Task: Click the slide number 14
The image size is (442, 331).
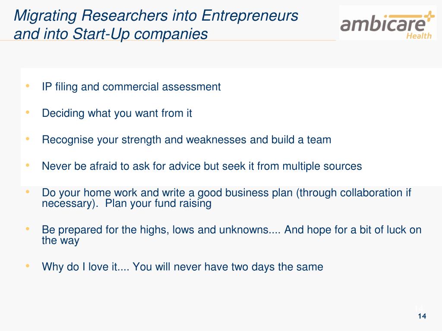Action: coord(422,316)
